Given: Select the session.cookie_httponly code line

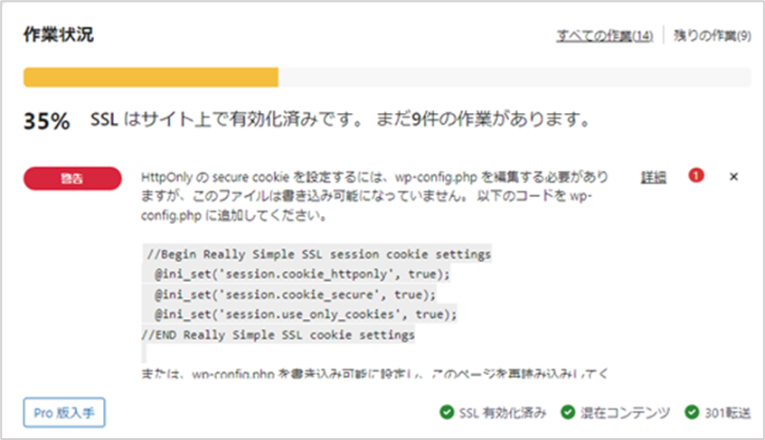Looking at the screenshot, I should [x=302, y=275].
